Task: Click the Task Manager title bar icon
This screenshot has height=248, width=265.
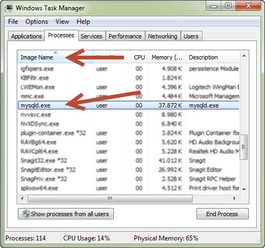Action: (9, 8)
